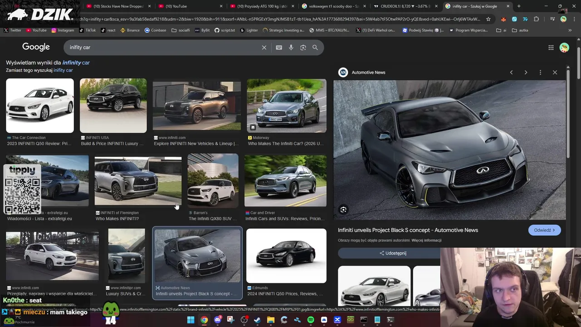
Task: Close the inifity car Google tab
Action: [x=508, y=6]
